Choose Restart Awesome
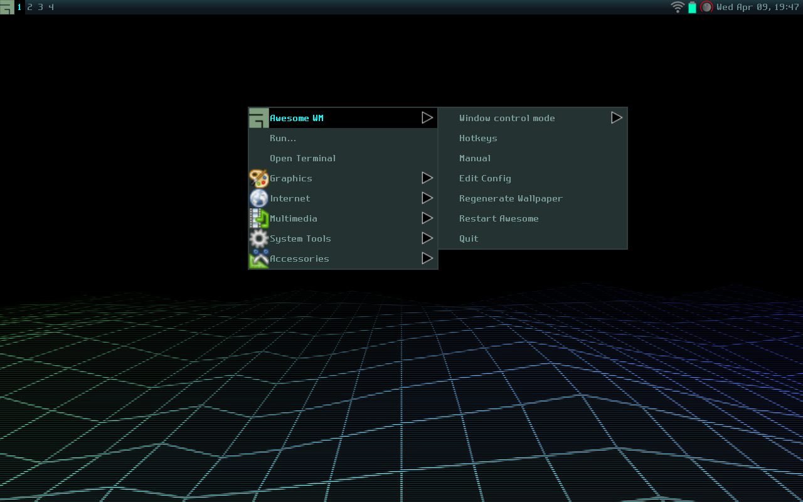The width and height of the screenshot is (803, 502). [533, 218]
